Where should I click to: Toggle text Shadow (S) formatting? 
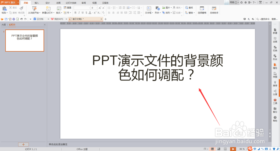[x=86, y=13]
